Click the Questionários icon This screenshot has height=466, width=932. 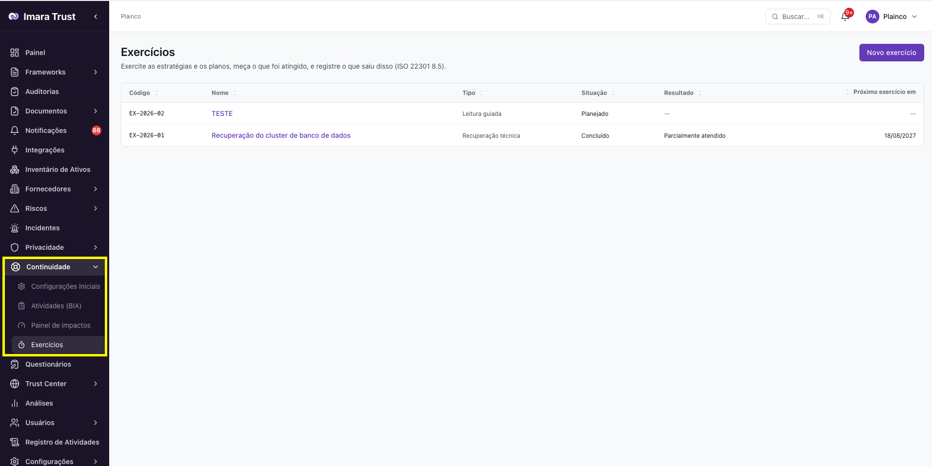click(15, 364)
